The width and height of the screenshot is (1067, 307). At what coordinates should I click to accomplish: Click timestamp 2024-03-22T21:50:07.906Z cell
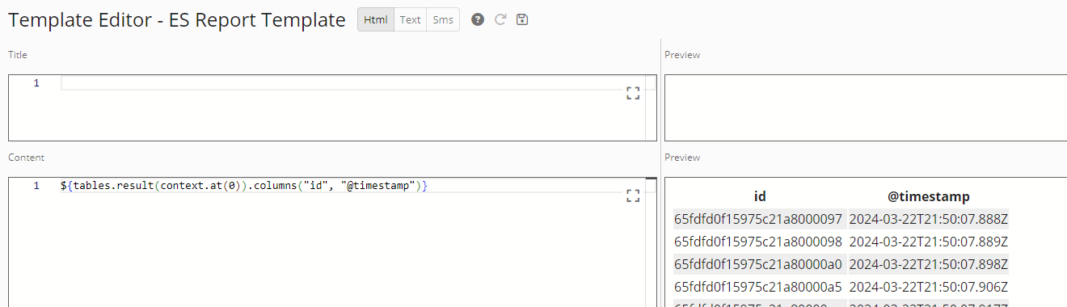point(929,287)
